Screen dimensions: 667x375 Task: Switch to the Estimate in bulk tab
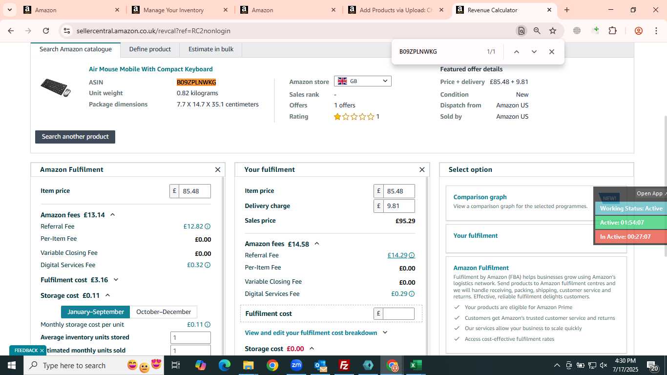coord(211,49)
